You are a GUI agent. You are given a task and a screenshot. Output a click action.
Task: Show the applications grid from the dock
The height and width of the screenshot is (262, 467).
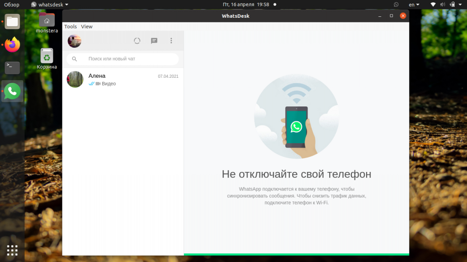(x=12, y=250)
